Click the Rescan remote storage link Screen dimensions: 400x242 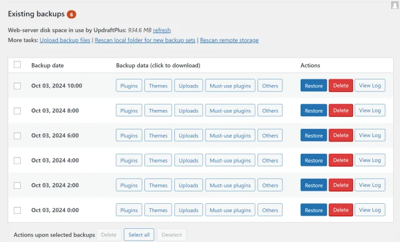229,40
